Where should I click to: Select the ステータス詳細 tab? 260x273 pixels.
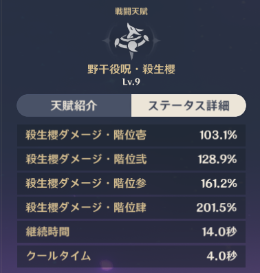[x=188, y=106]
